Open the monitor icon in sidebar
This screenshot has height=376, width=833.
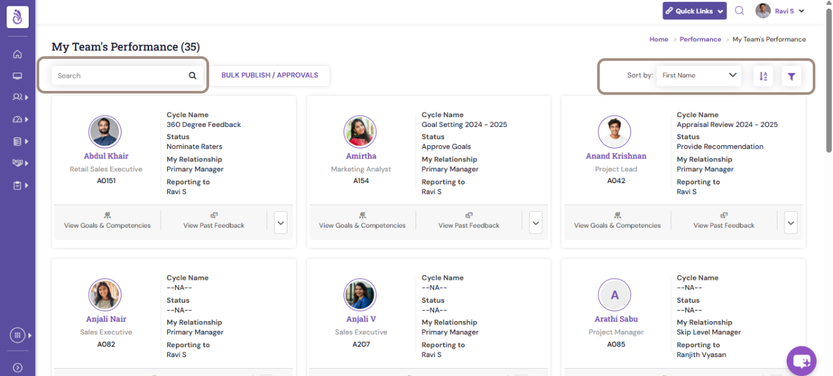[x=17, y=76]
